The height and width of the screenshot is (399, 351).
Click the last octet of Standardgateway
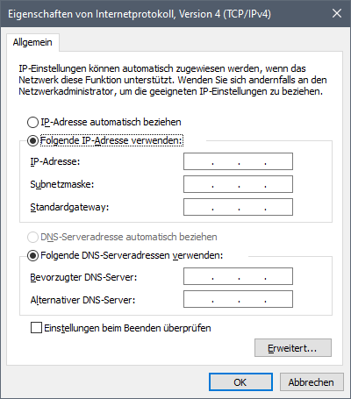[x=279, y=207]
